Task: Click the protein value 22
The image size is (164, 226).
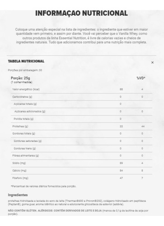Action: click(121, 126)
